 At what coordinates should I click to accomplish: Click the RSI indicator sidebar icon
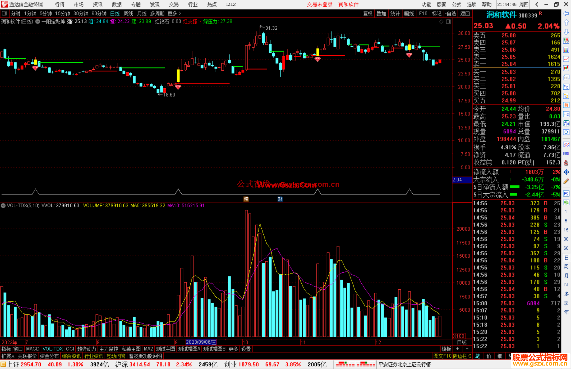(x=566, y=154)
